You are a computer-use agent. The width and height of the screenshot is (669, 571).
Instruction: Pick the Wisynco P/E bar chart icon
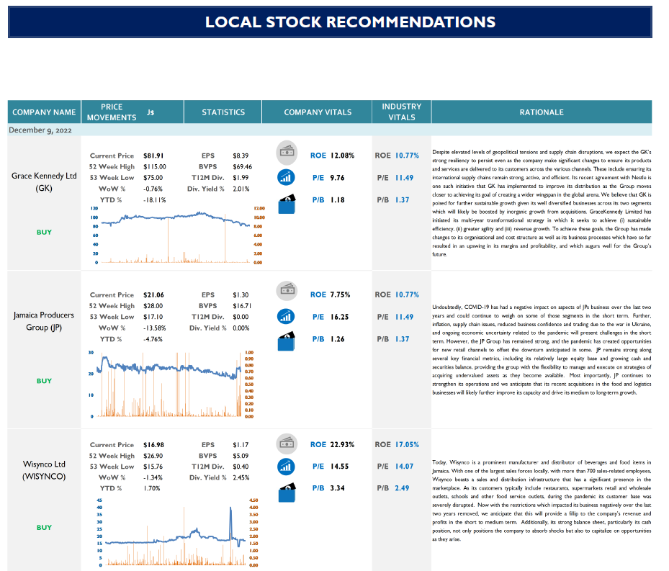tap(286, 467)
